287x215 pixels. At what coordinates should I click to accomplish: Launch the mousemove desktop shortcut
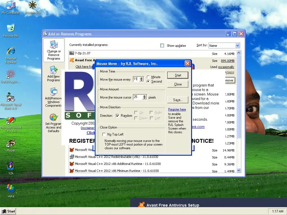click(x=33, y=7)
